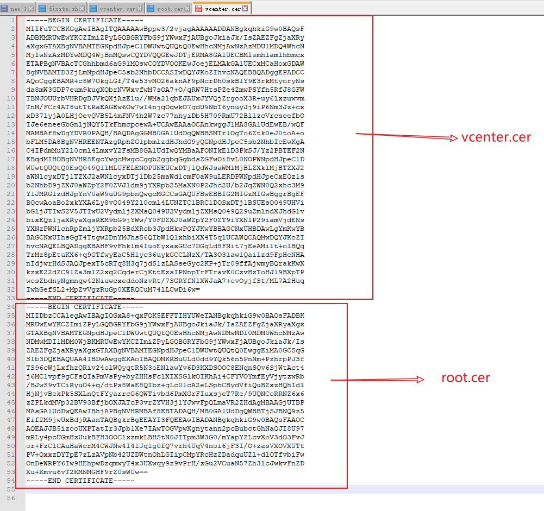544x511 pixels.
Task: Click the active vcenter.cer tab label
Action: (222, 9)
